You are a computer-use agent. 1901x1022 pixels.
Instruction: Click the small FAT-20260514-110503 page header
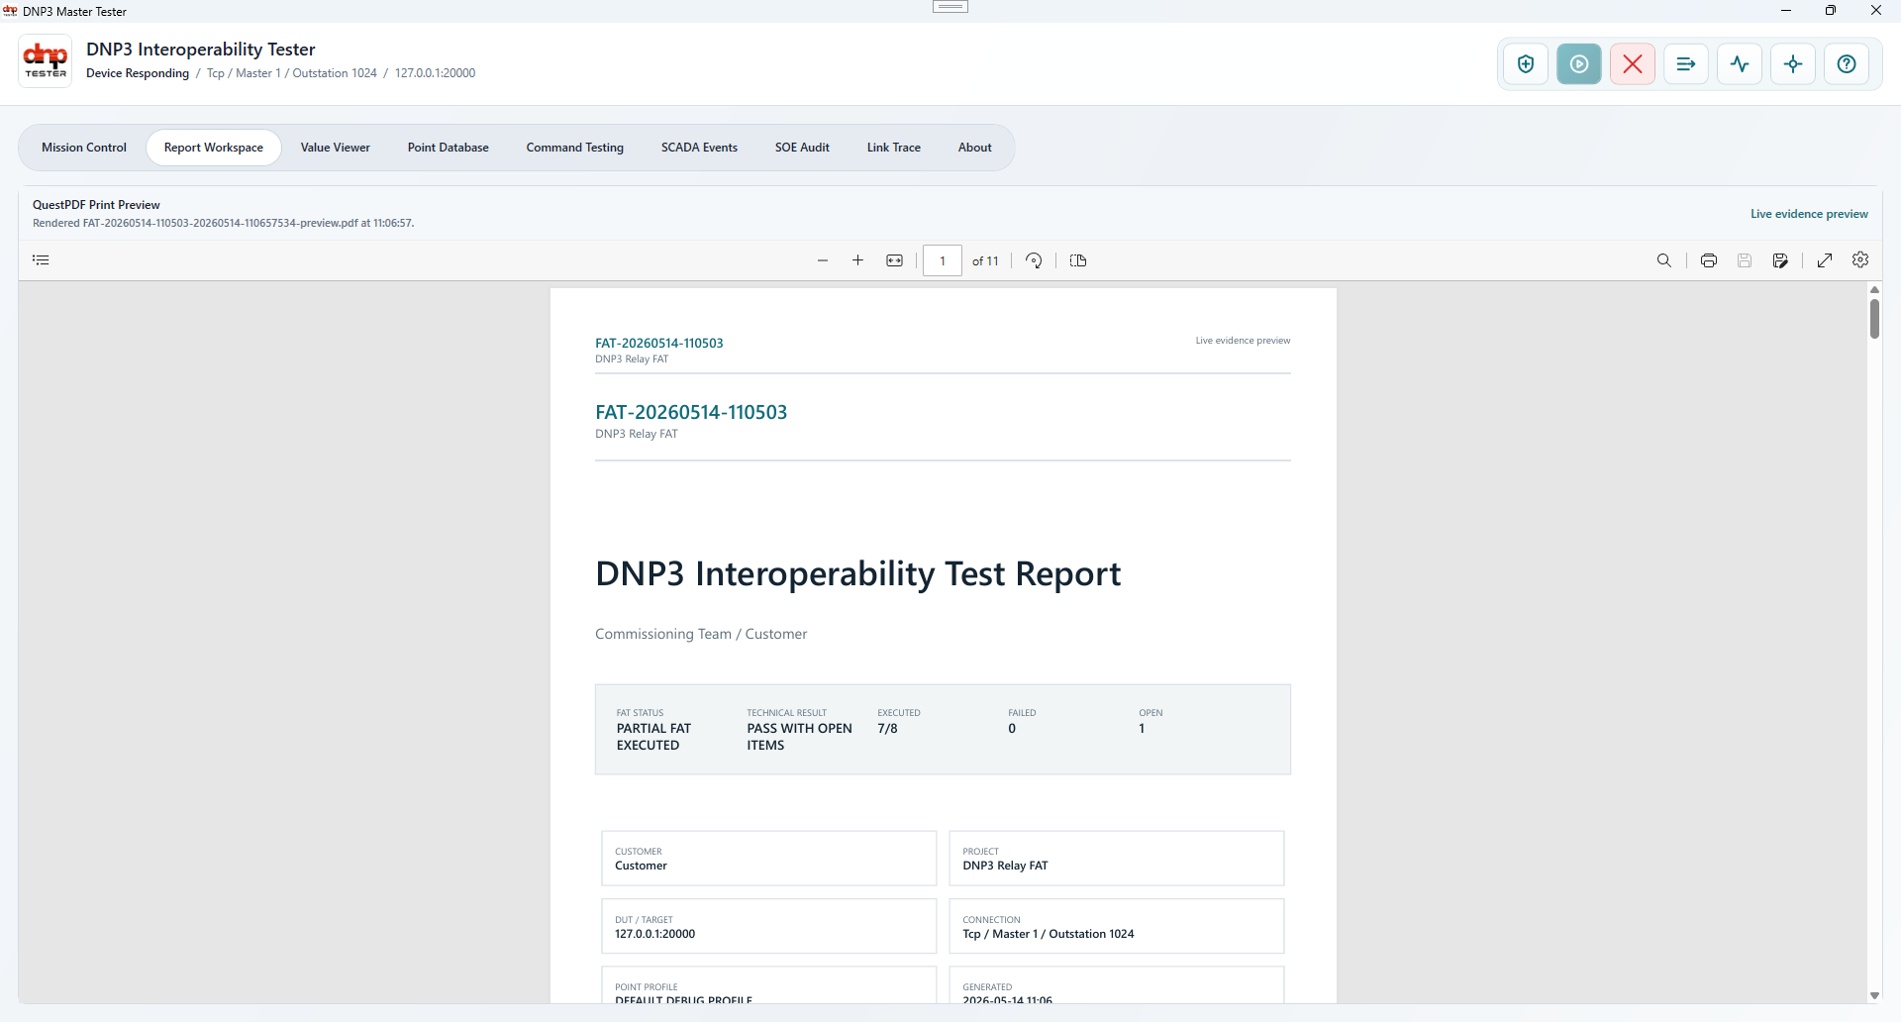(x=659, y=343)
